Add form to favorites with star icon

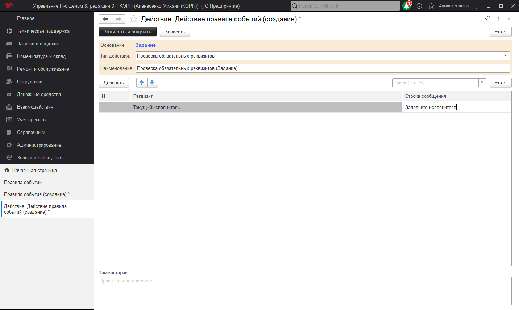133,19
